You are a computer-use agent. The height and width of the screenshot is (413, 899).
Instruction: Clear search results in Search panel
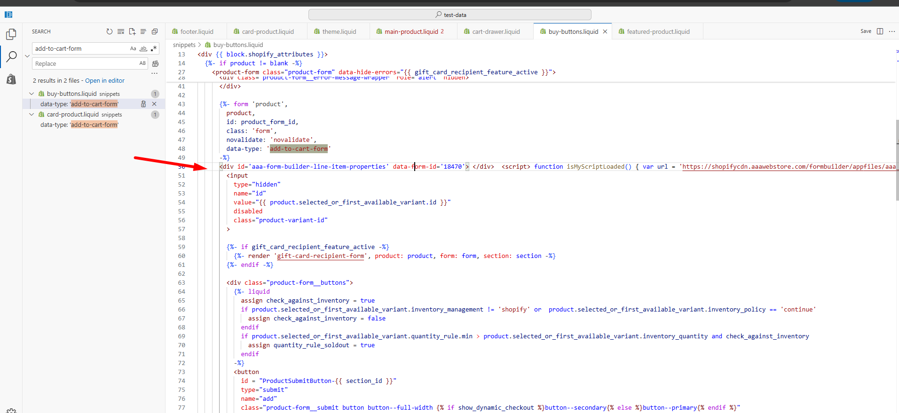click(121, 31)
